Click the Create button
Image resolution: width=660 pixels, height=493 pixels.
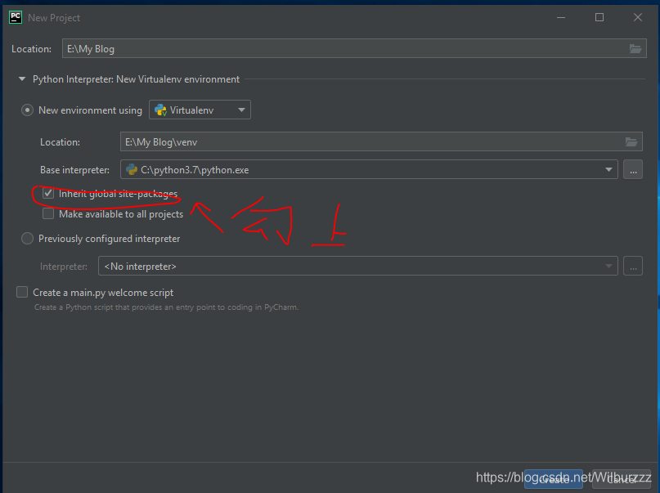[554, 480]
